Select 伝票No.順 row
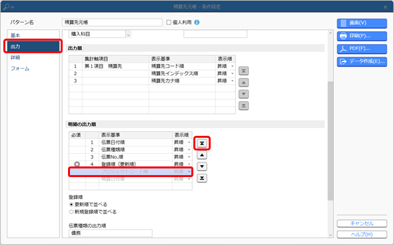The image size is (394, 245). [131, 157]
